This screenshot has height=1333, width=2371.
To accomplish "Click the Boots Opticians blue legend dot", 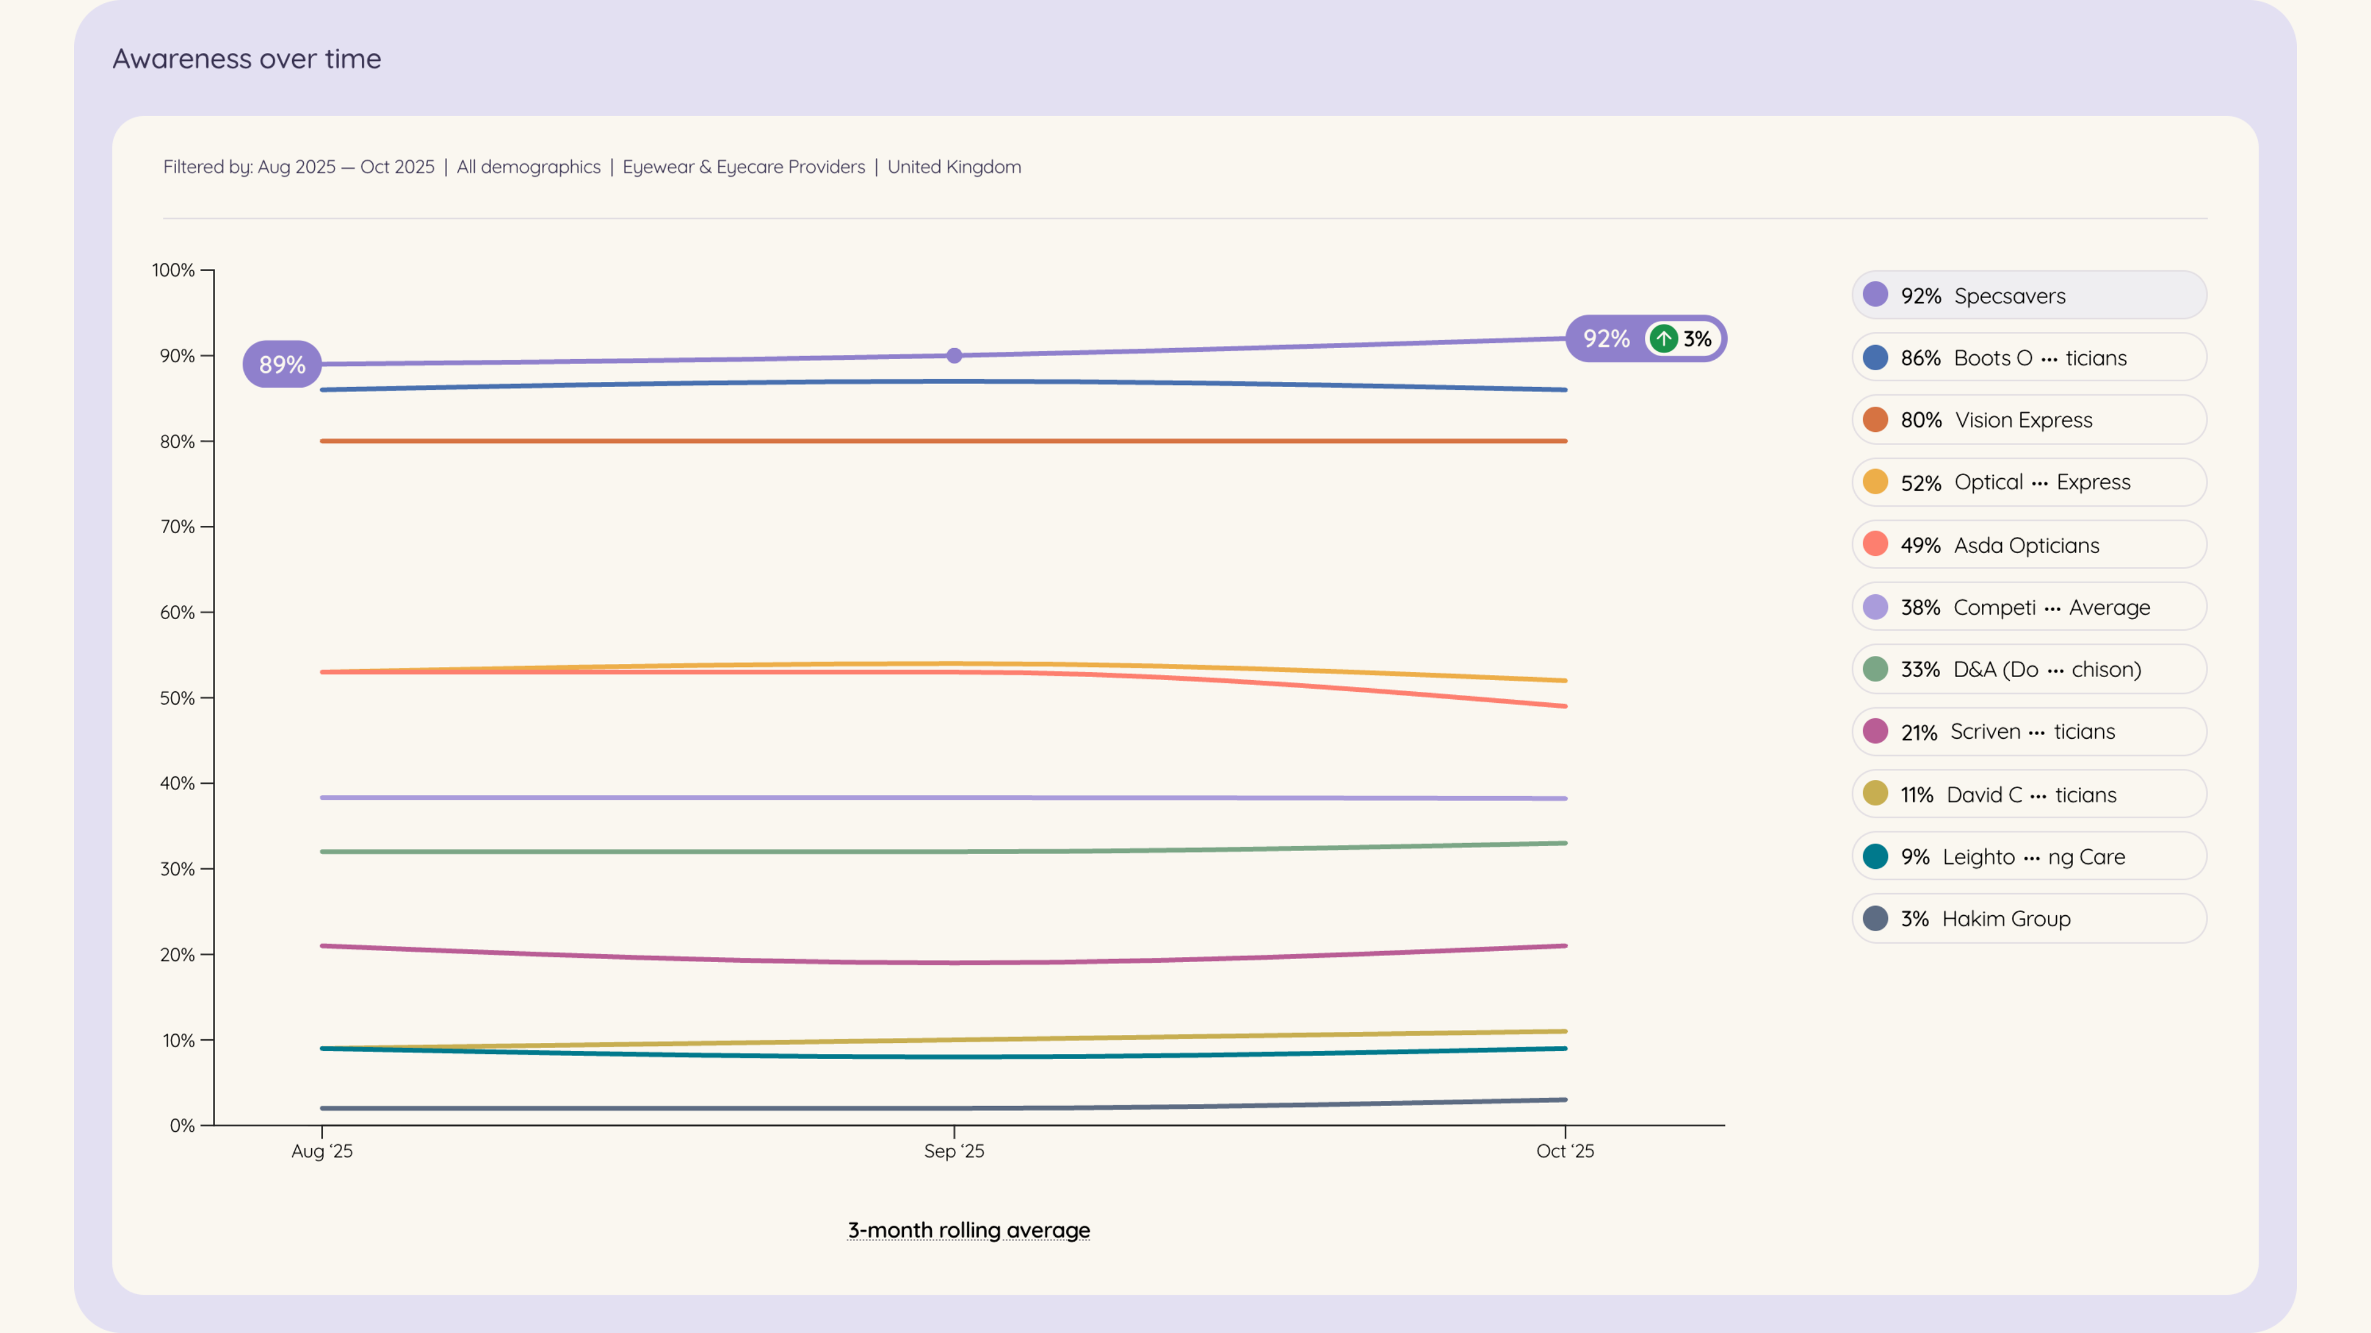I will pos(1875,358).
